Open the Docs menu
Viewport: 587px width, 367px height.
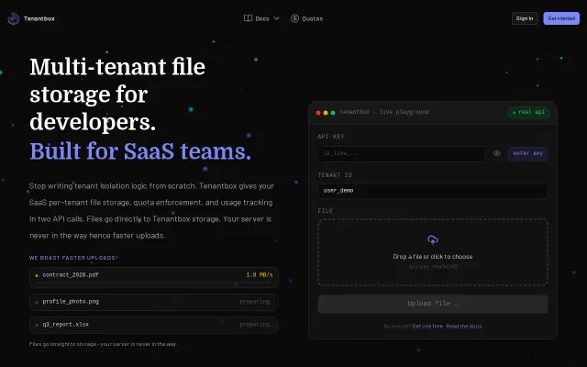tap(261, 18)
